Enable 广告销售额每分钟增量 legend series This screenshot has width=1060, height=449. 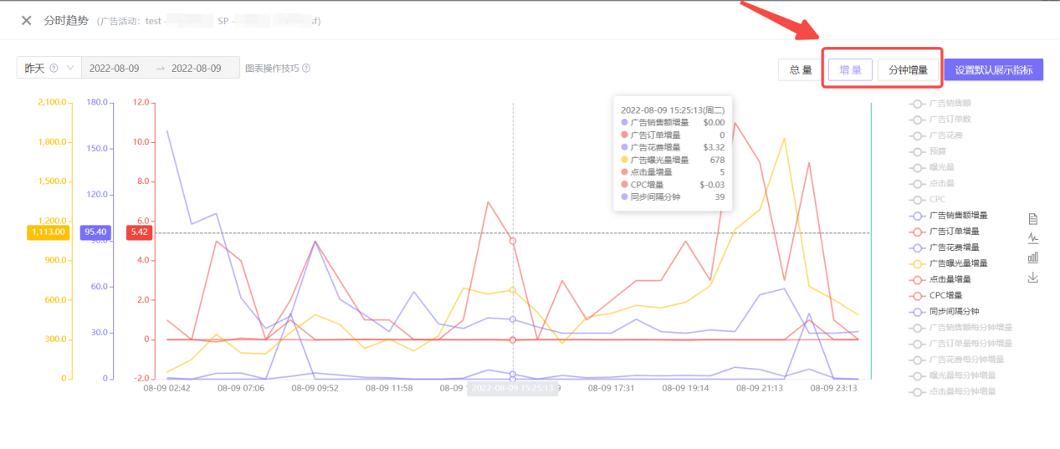tap(960, 327)
